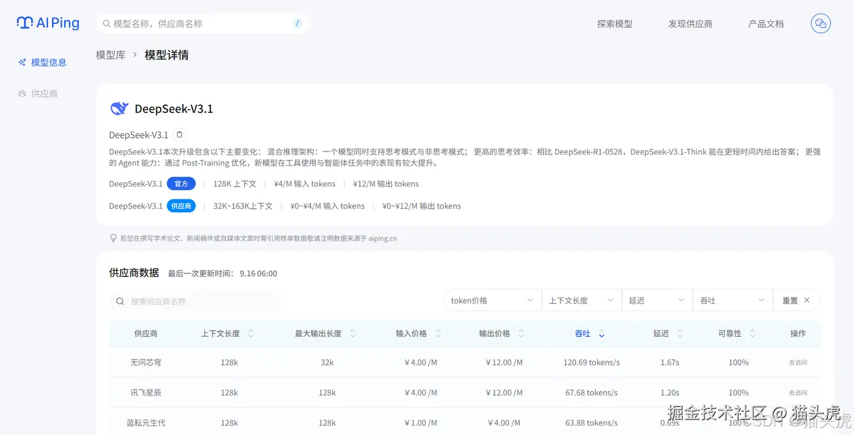Click 120.69 tokens/s throughput value
Image resolution: width=854 pixels, height=435 pixels.
(591, 363)
